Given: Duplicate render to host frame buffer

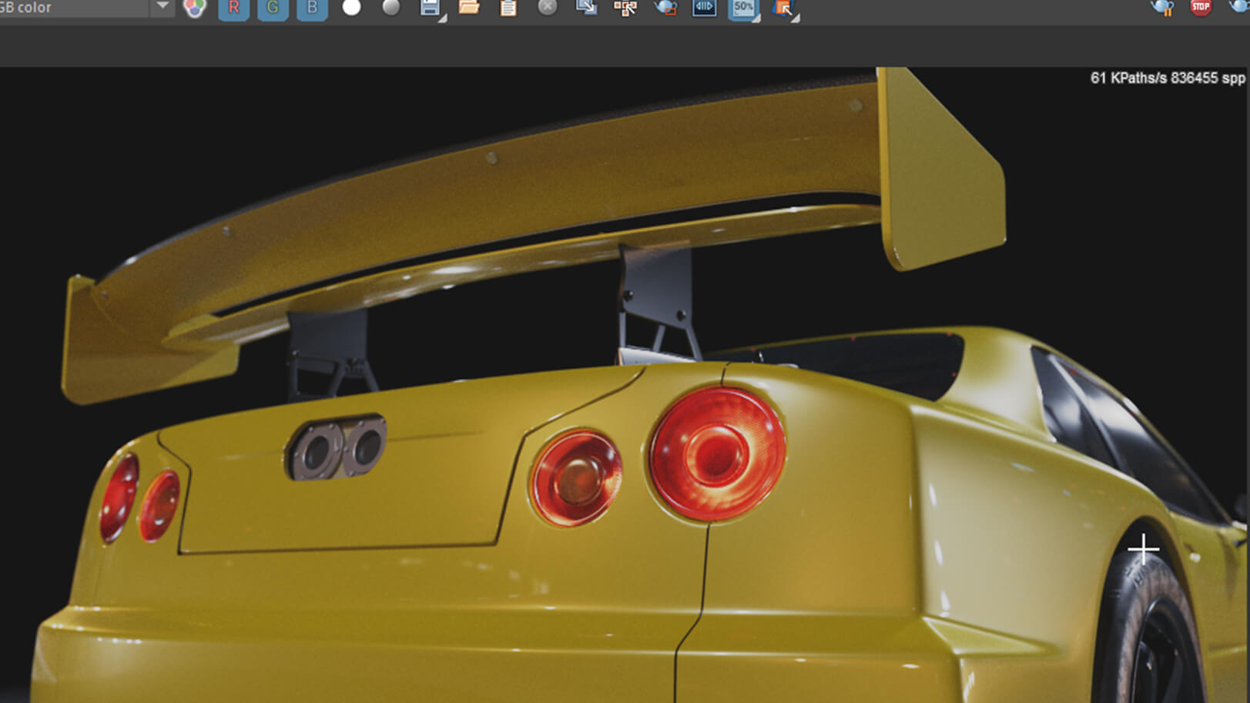Looking at the screenshot, I should (x=586, y=8).
